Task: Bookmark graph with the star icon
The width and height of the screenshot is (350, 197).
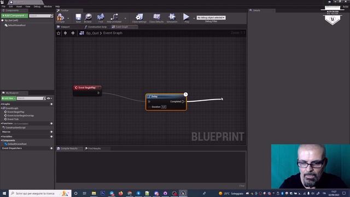Action: [x=59, y=33]
